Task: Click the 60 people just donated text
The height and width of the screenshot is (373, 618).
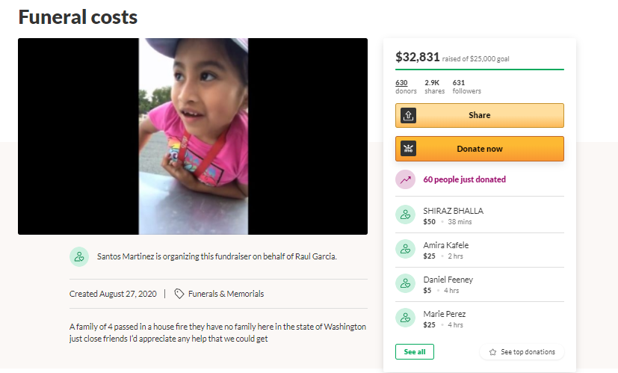Action: click(x=464, y=179)
